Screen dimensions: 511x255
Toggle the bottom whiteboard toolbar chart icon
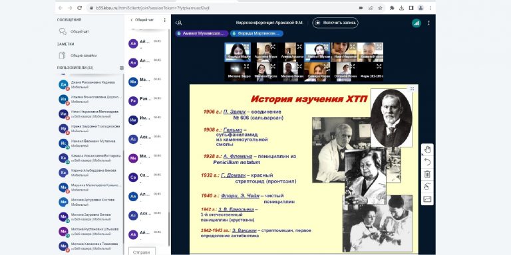point(427,199)
